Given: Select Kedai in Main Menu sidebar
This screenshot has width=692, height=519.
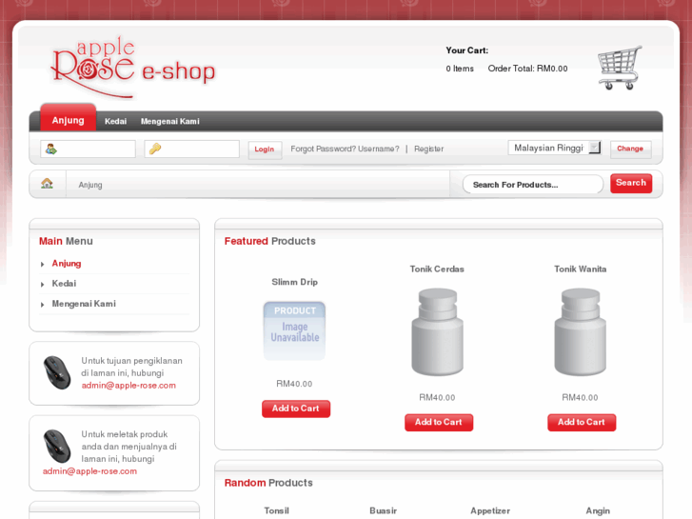Looking at the screenshot, I should point(64,284).
